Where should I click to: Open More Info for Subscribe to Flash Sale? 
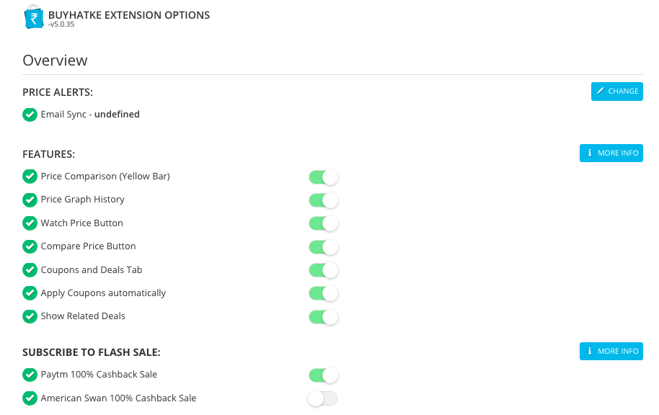pyautogui.click(x=611, y=351)
